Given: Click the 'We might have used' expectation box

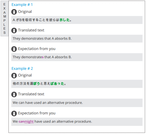Looking at the screenshot, I should [77, 122].
